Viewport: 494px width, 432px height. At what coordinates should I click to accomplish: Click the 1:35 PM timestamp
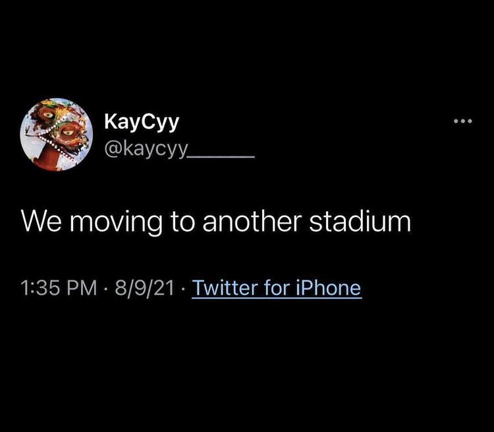click(51, 288)
